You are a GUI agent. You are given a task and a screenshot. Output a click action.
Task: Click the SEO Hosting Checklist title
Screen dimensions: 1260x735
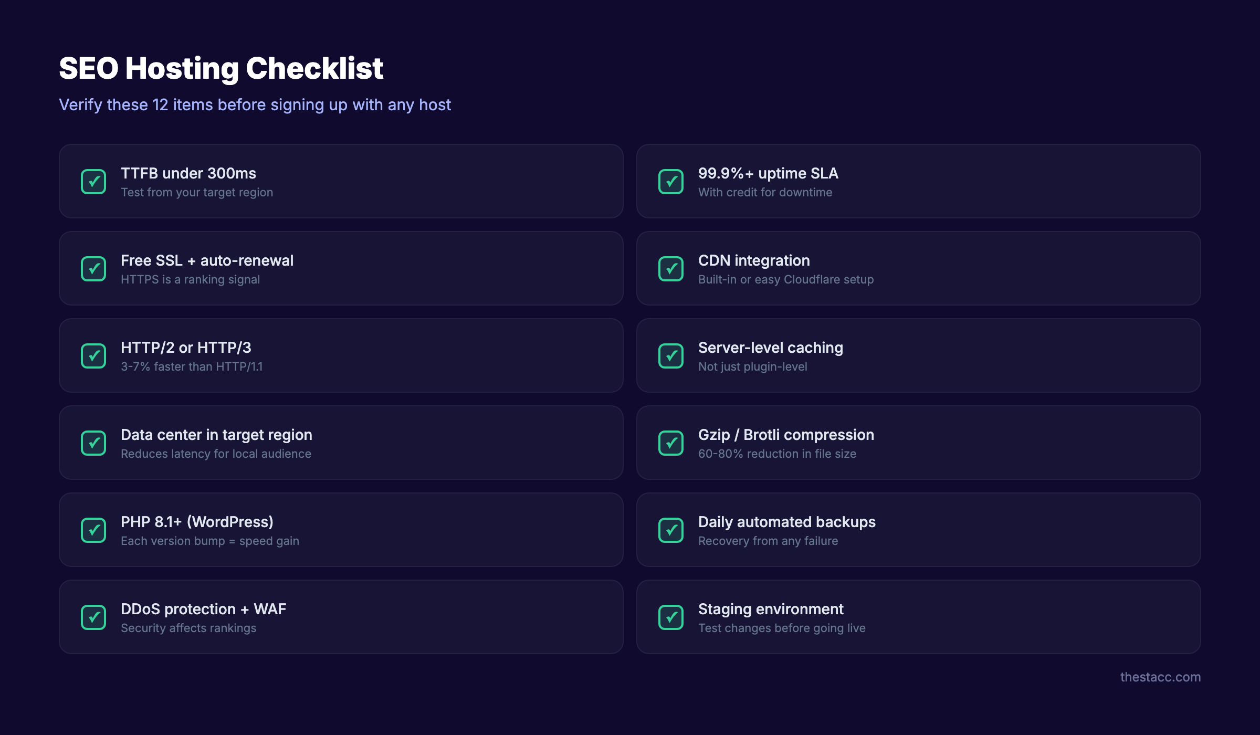click(220, 67)
